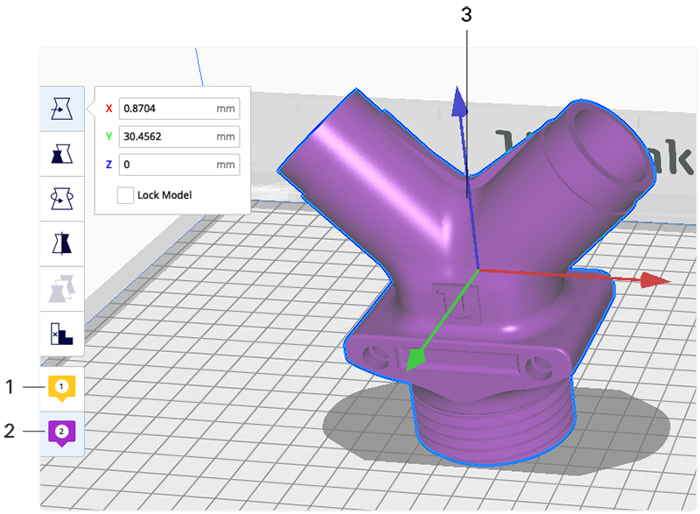Click the Z position field showing 0
The height and width of the screenshot is (514, 700).
tap(166, 165)
